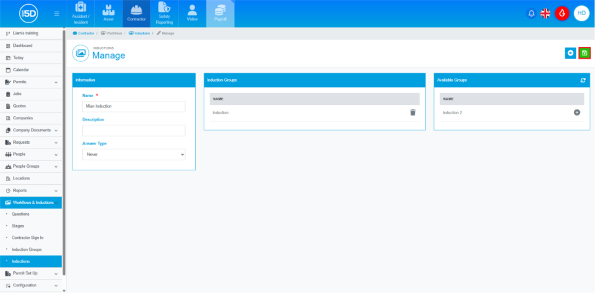Open the notifications bell
595x293 pixels.
click(531, 13)
